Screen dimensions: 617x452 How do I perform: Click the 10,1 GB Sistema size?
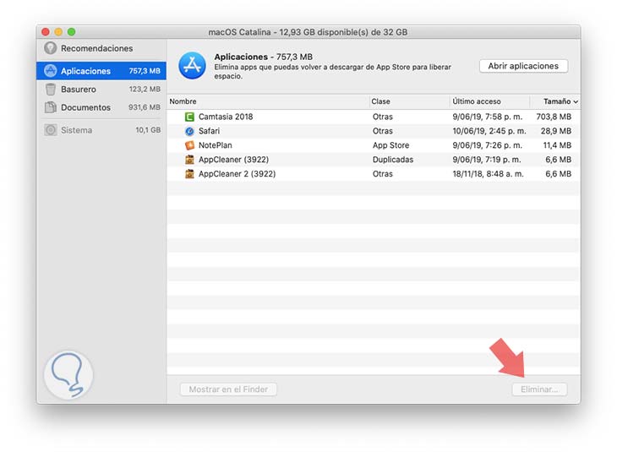[x=148, y=130]
